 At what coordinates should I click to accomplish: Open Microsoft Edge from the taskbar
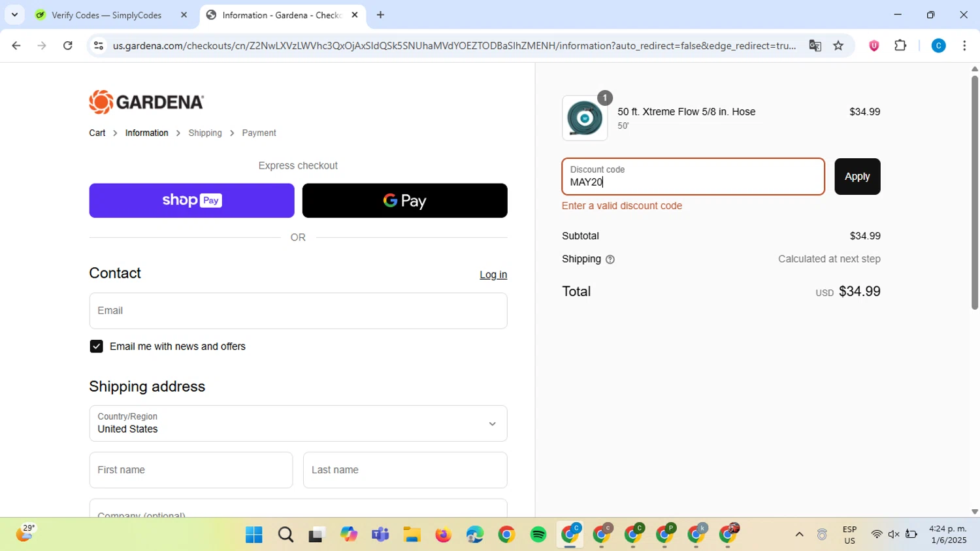pos(475,535)
